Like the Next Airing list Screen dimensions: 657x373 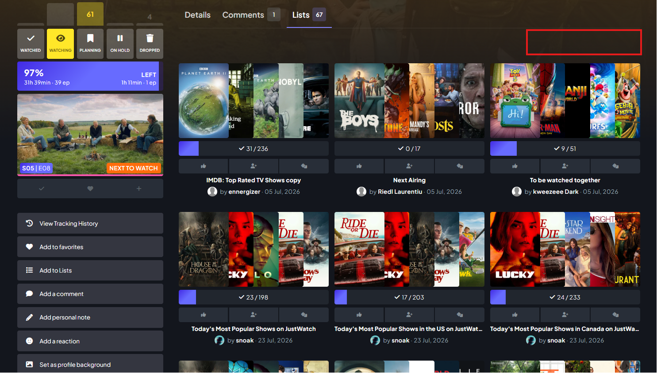(x=359, y=166)
